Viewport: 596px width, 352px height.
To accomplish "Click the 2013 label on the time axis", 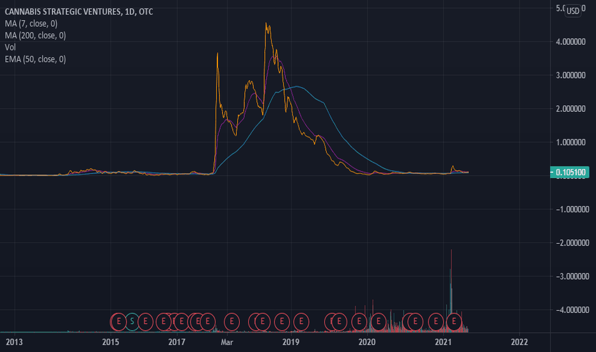I will coord(15,342).
